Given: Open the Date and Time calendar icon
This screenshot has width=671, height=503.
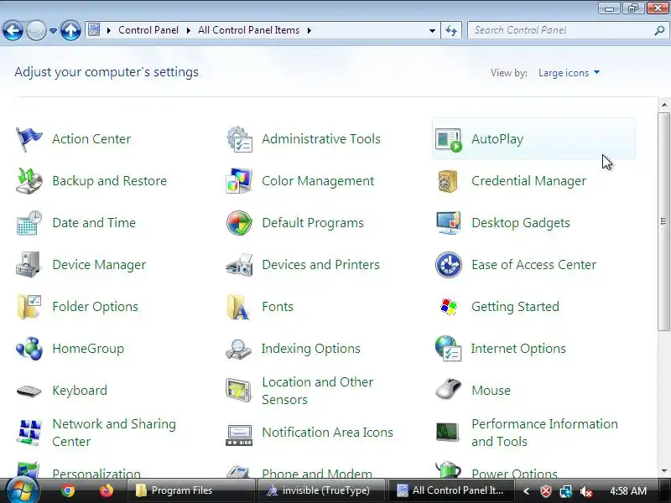Looking at the screenshot, I should (29, 223).
